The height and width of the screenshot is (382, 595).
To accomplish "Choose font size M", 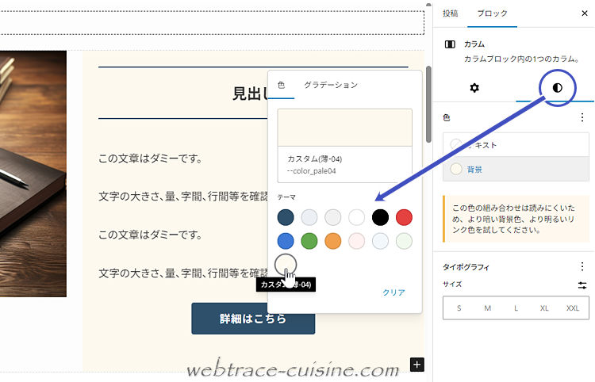I will 488,308.
